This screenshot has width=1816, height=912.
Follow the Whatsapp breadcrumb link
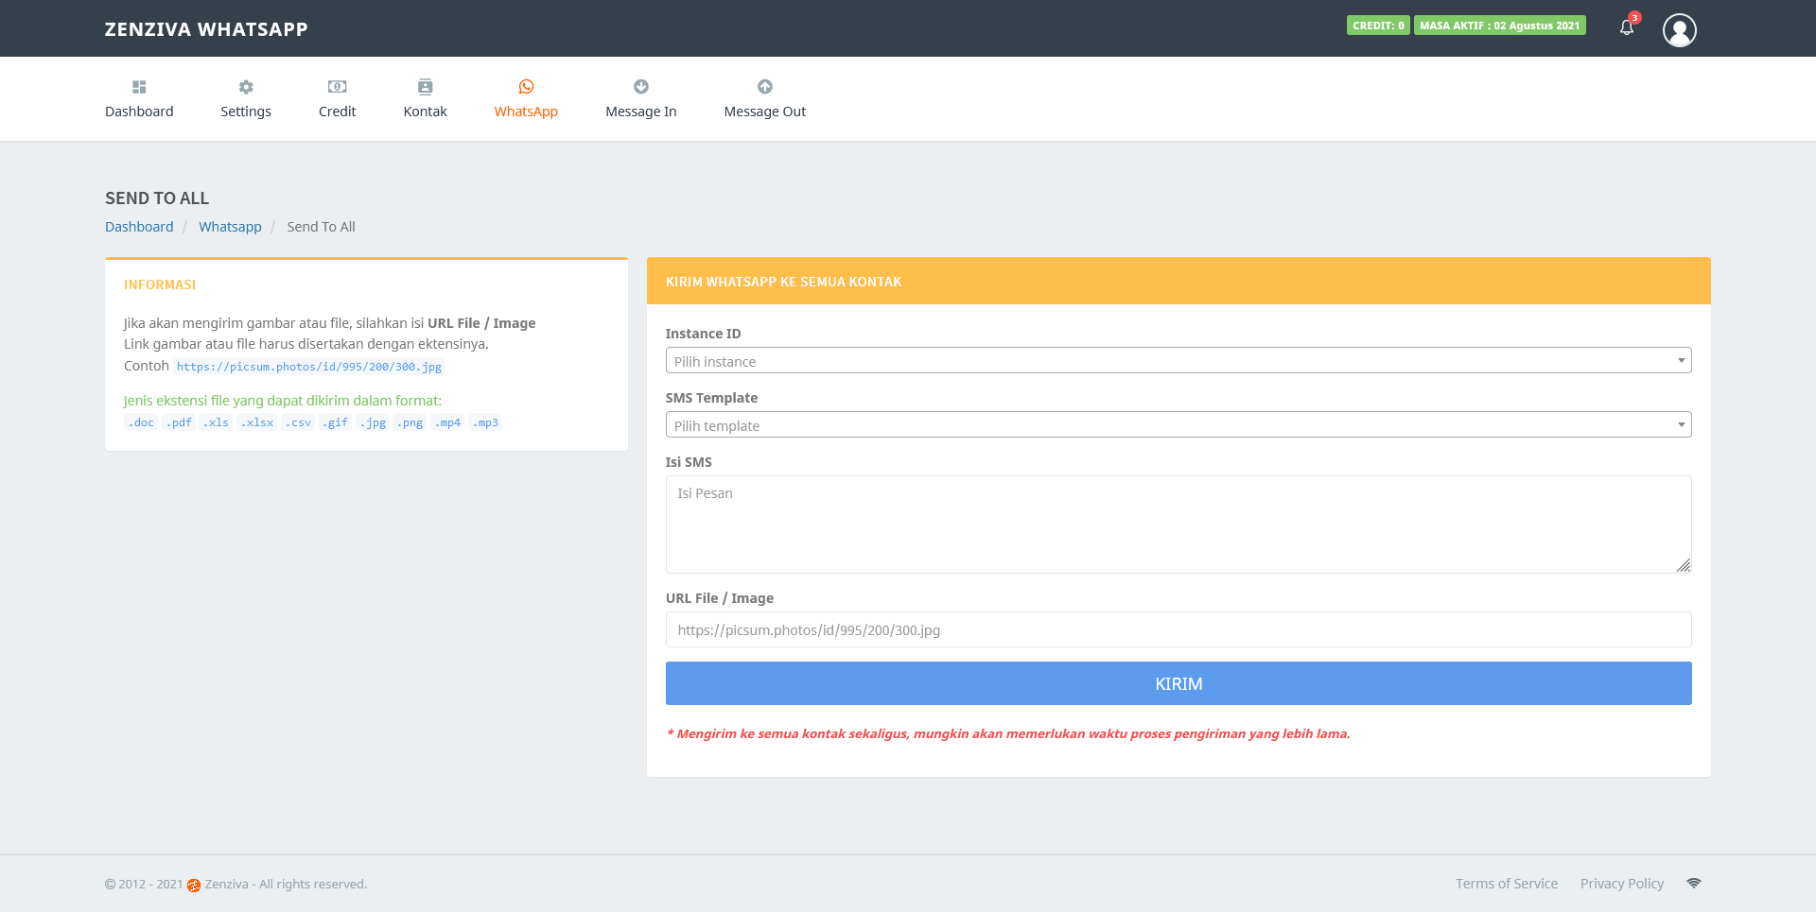(x=230, y=227)
